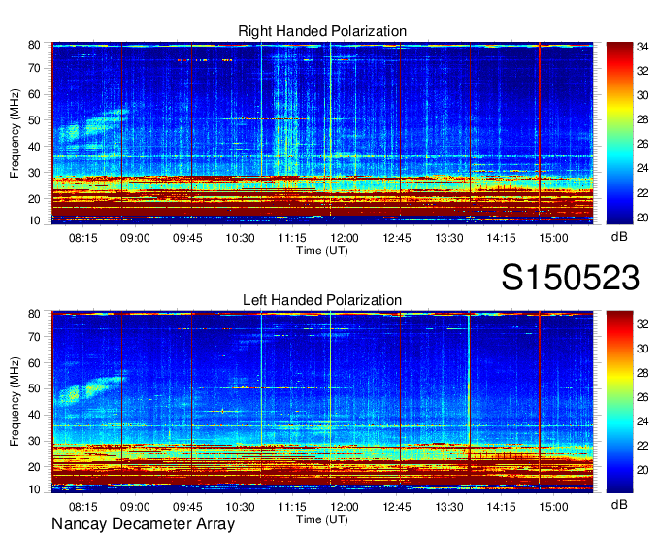The height and width of the screenshot is (536, 660).
Task: Click the "dB" unit under Right Handed colorbar
Action: pos(619,237)
